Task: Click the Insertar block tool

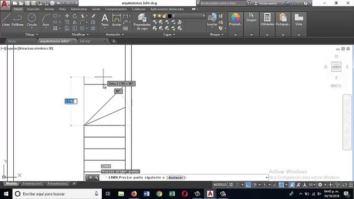Action: point(212,19)
